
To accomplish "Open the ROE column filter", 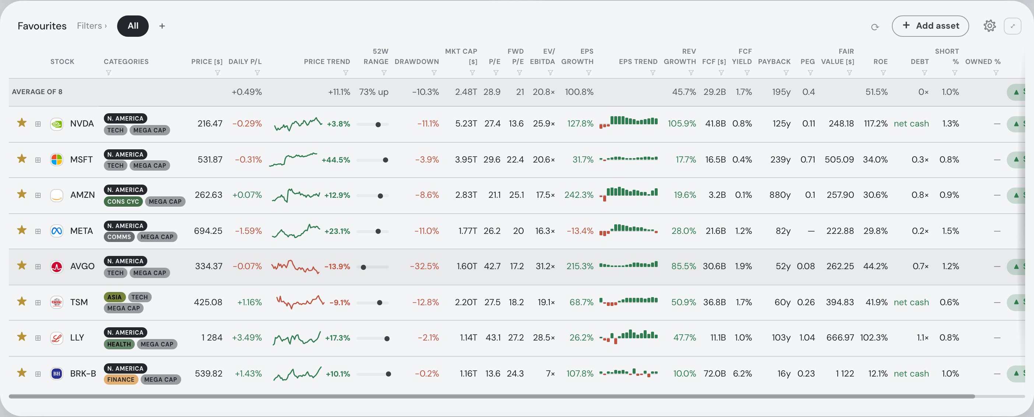I will pos(883,72).
